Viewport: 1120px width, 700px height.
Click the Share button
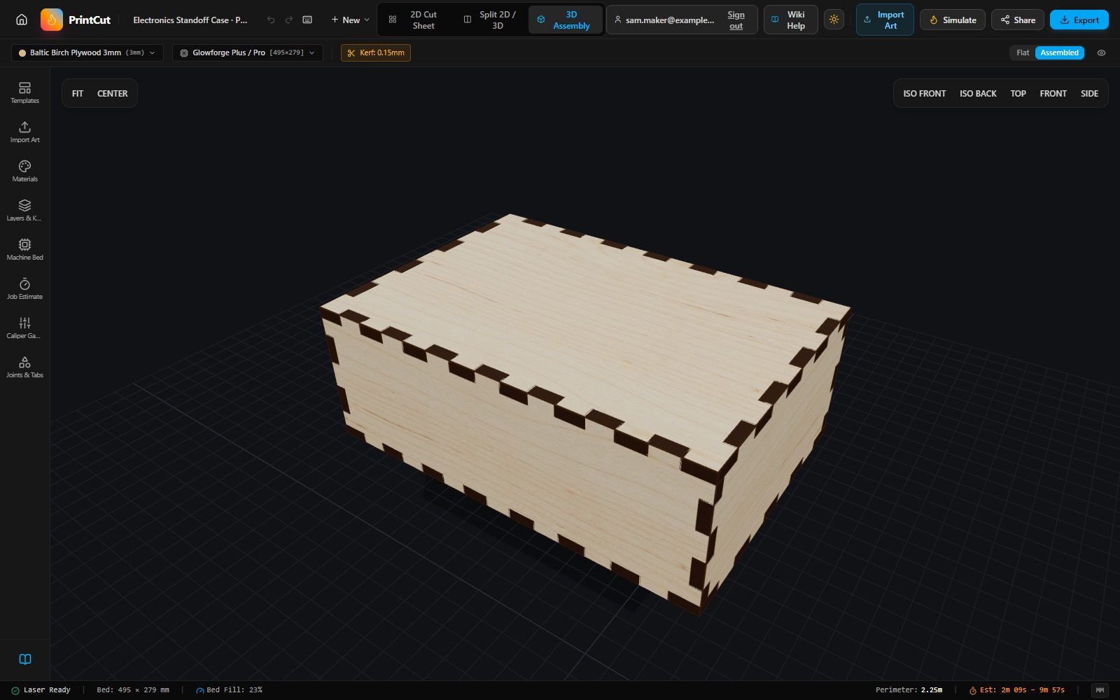click(1018, 20)
